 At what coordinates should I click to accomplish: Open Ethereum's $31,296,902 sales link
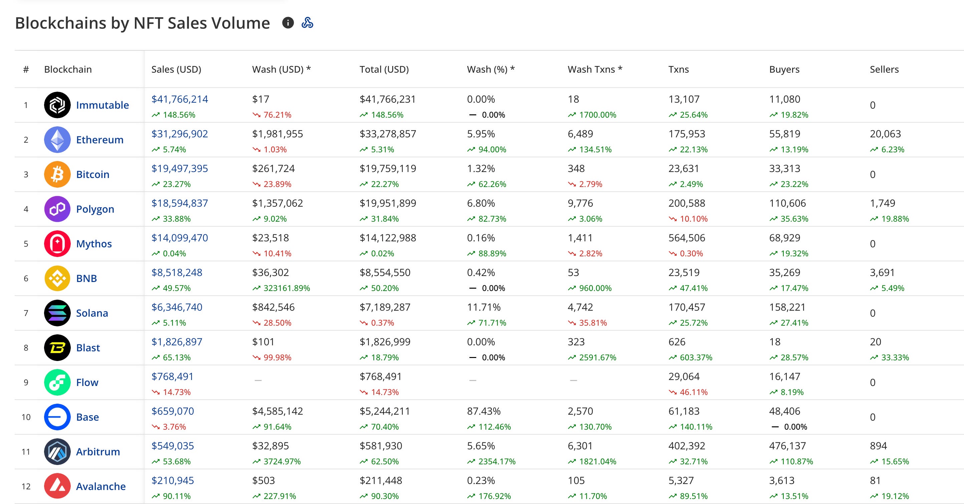180,134
